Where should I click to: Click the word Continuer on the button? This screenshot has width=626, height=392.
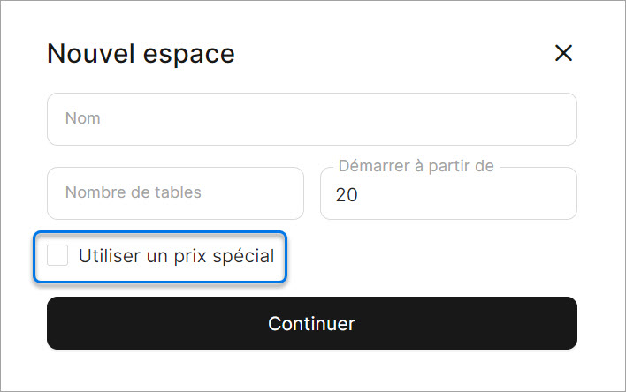point(311,323)
